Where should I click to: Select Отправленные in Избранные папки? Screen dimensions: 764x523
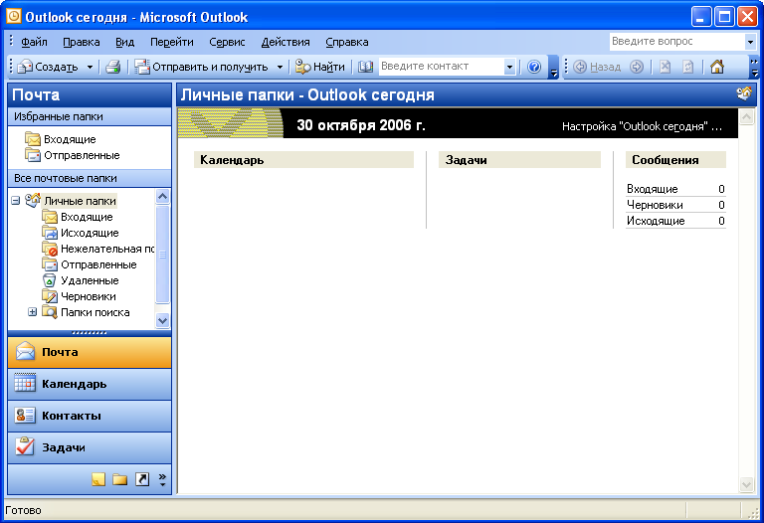pos(72,155)
